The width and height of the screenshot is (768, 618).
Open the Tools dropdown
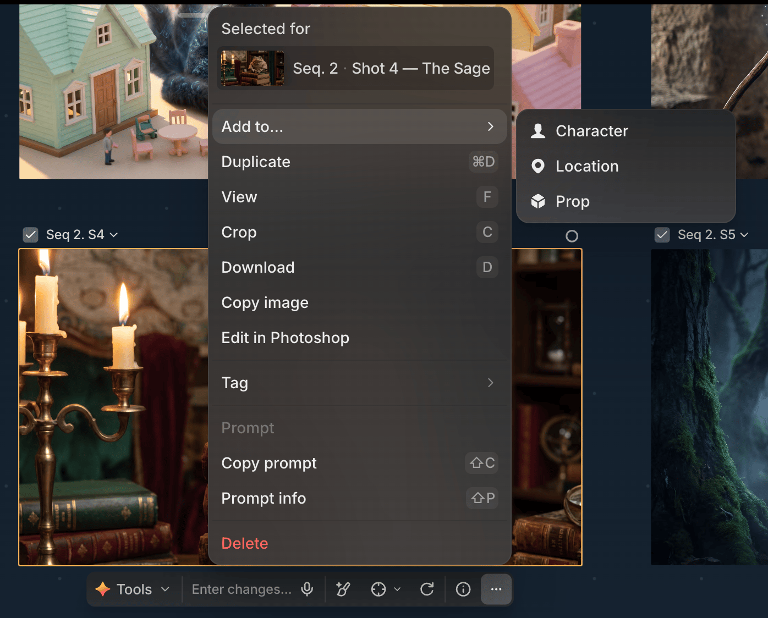tap(132, 589)
